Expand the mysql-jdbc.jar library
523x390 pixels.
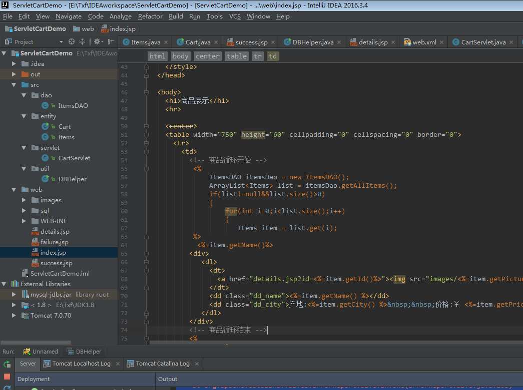tap(14, 295)
